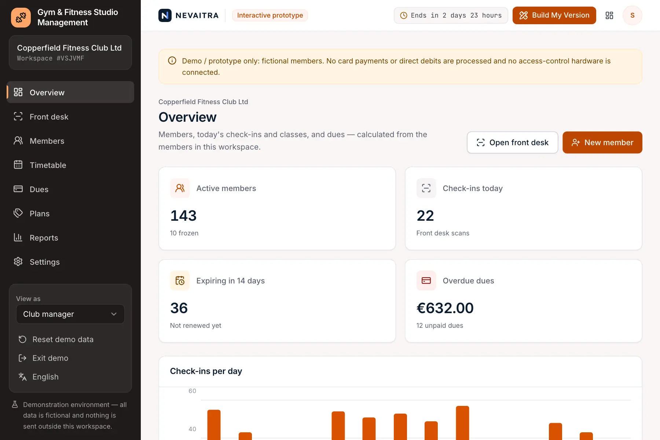The image size is (660, 440).
Task: Click the '10 frozen' label
Action: tap(184, 233)
